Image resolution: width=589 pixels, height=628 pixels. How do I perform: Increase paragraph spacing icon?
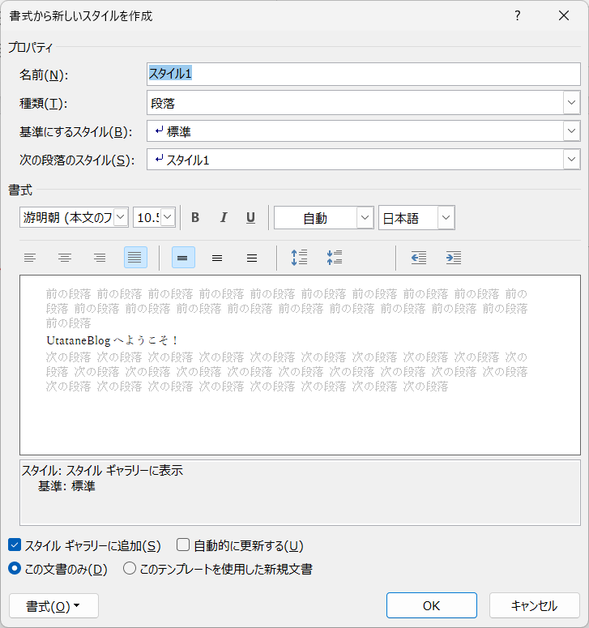point(299,258)
